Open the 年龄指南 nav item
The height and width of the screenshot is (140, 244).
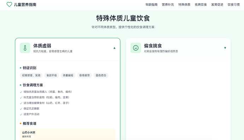coord(151,5)
